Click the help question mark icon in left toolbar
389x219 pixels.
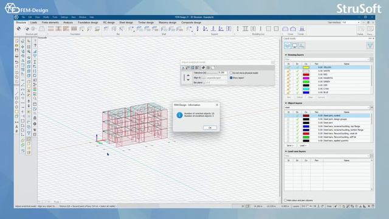tap(35, 46)
